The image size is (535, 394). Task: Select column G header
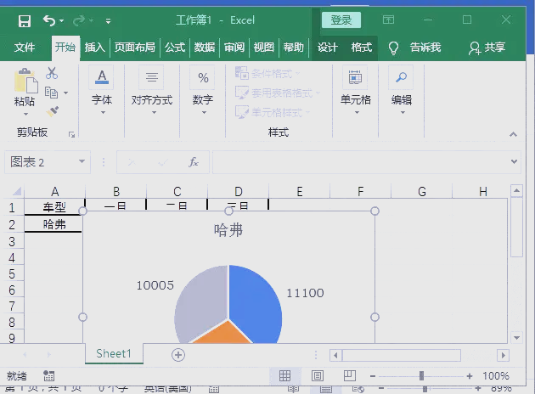tap(422, 191)
